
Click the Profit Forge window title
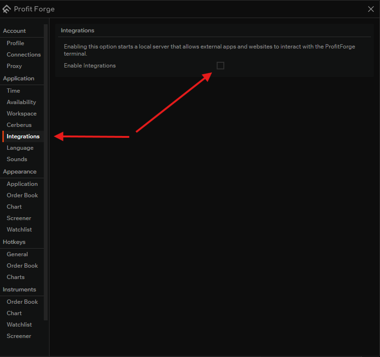[34, 9]
